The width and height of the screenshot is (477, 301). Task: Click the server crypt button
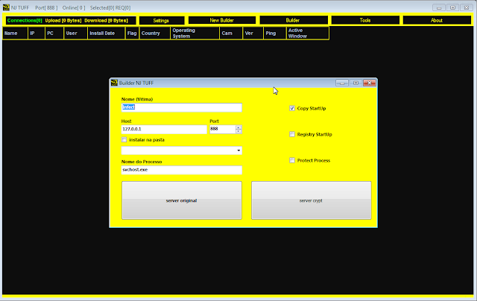click(312, 200)
